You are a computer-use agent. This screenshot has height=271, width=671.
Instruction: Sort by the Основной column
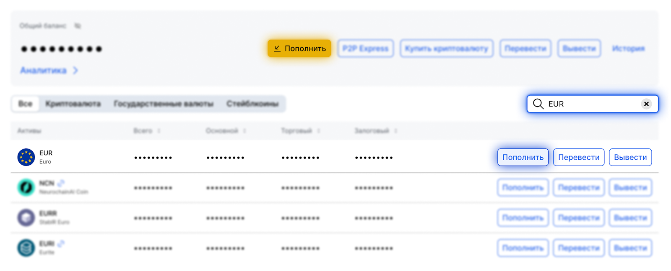click(x=244, y=131)
